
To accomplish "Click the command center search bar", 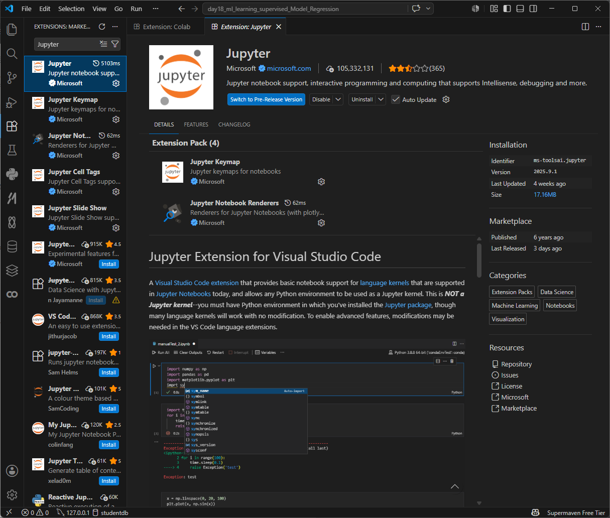I will (306, 9).
